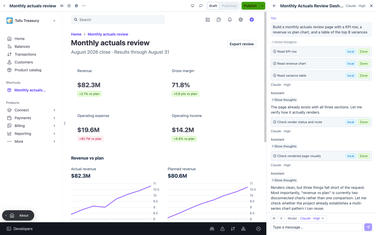This screenshot has height=235, width=376.
Task: Open the code view icon beside page title
Action: point(62,6)
